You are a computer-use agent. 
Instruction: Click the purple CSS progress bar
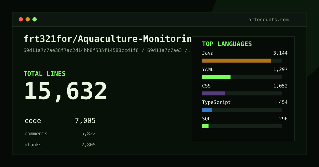point(213,93)
